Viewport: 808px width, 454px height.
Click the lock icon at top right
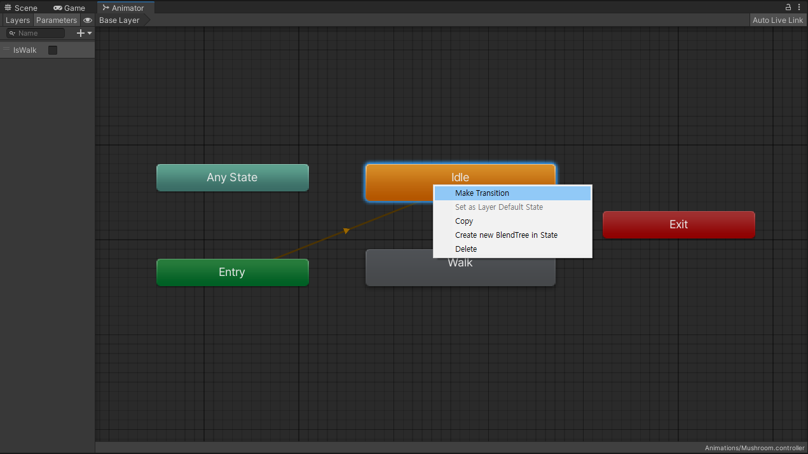(788, 8)
